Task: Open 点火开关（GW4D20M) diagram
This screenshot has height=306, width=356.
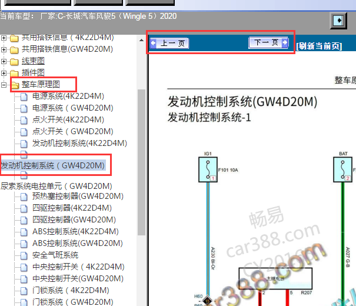Action: [x=72, y=132]
